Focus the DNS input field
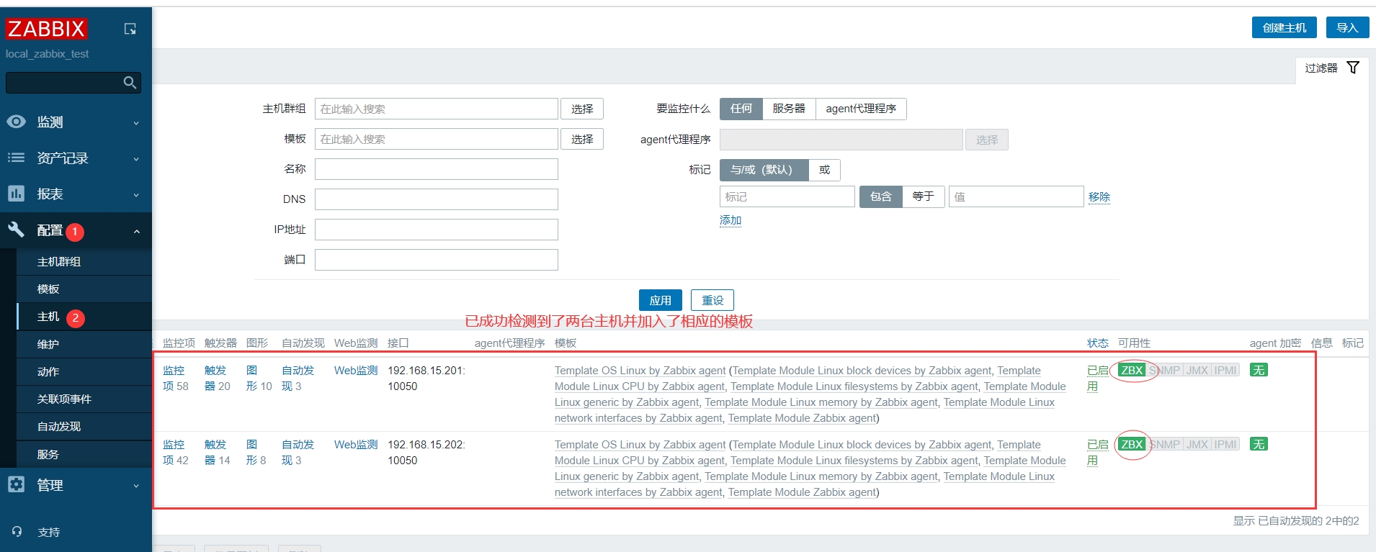The height and width of the screenshot is (552, 1376). click(x=437, y=199)
